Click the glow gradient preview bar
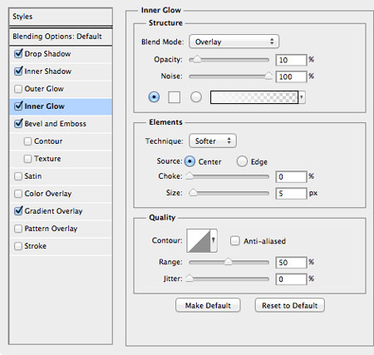The height and width of the screenshot is (355, 374). (254, 97)
